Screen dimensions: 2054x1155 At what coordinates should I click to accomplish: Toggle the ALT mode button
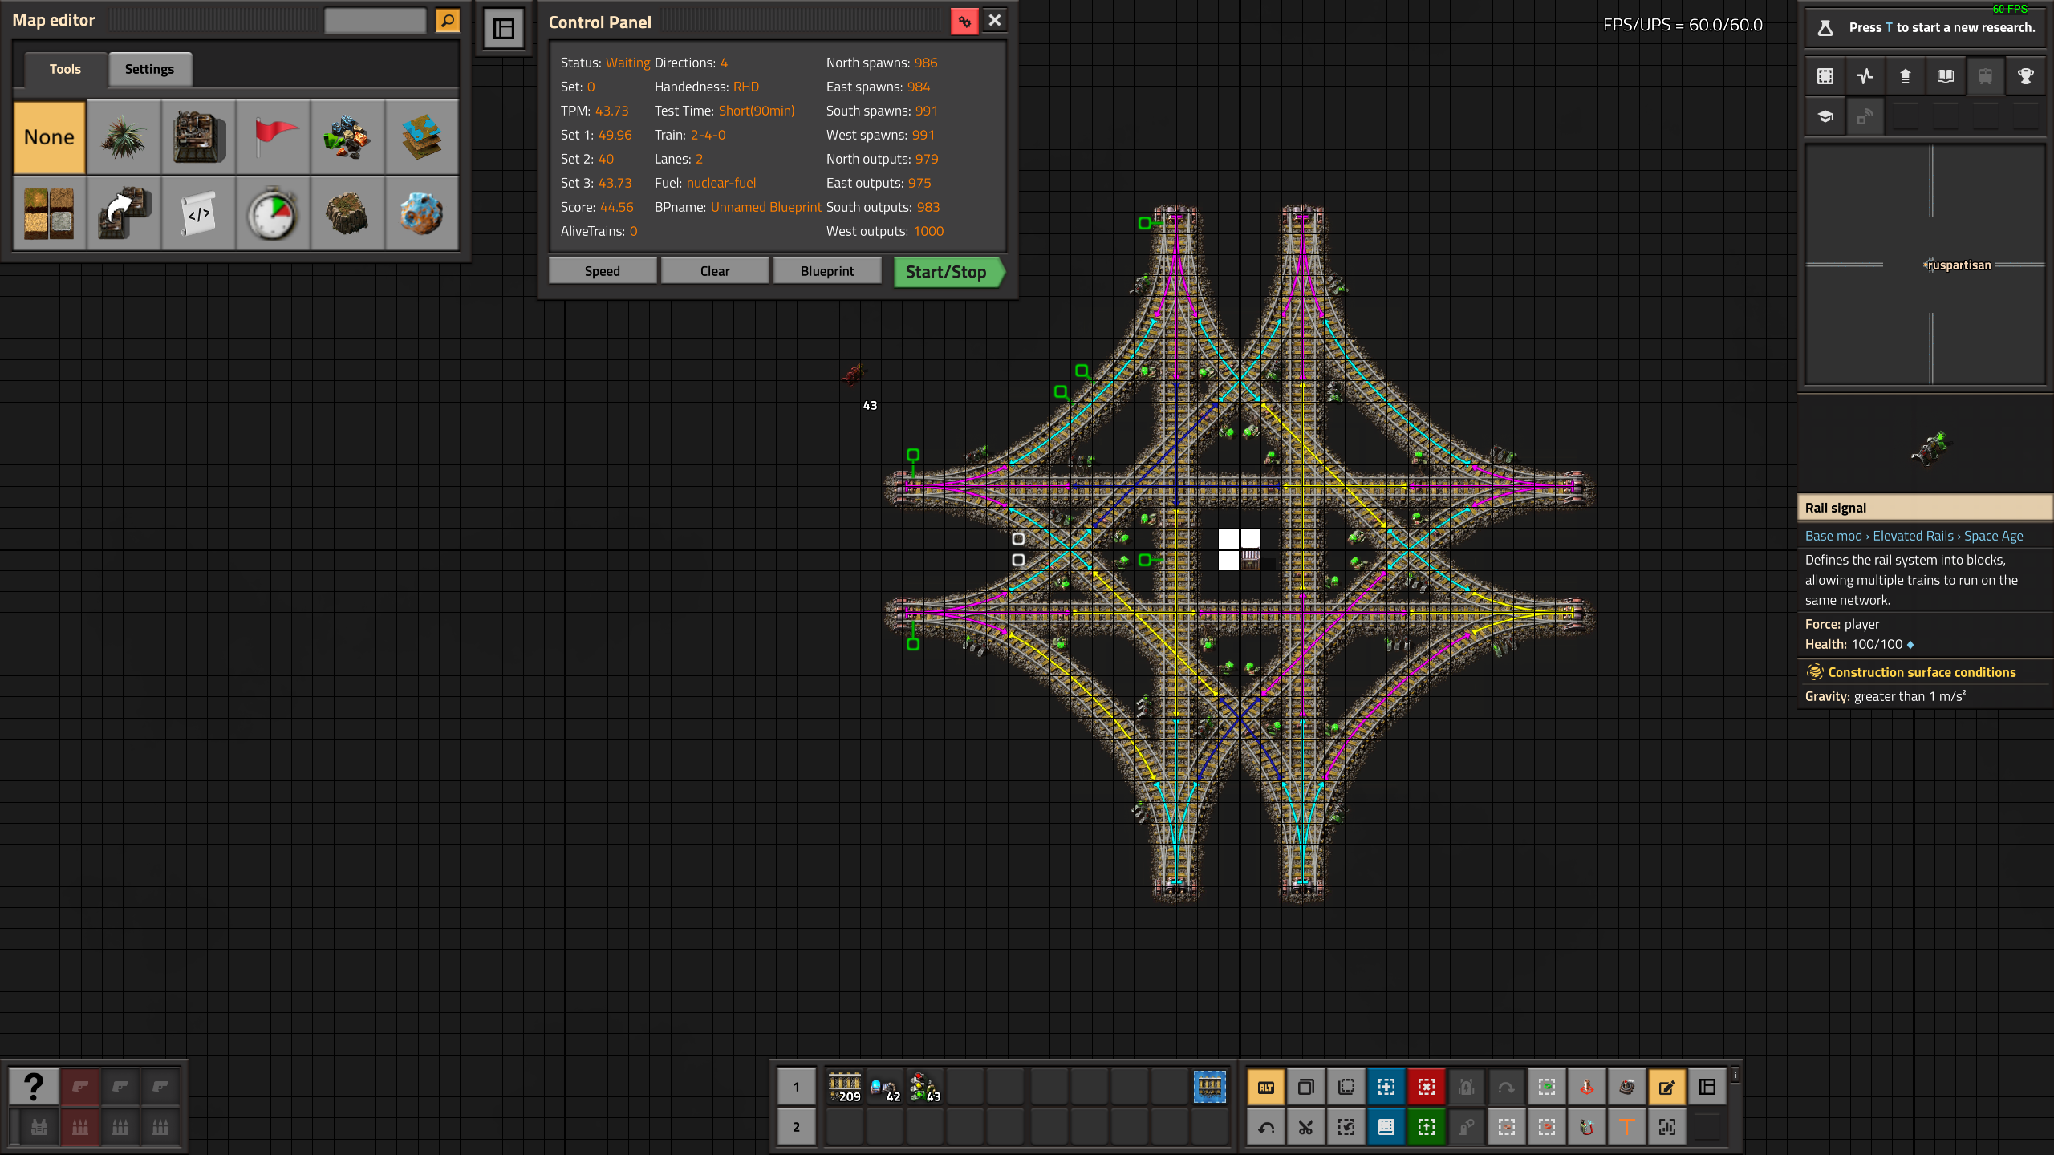coord(1266,1088)
